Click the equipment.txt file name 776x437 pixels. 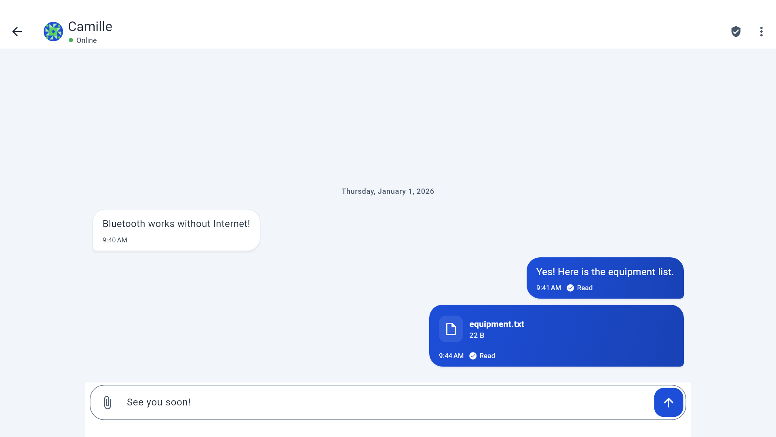click(x=497, y=324)
